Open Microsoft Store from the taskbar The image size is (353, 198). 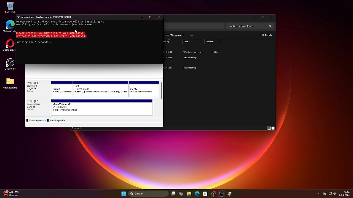pos(205,194)
